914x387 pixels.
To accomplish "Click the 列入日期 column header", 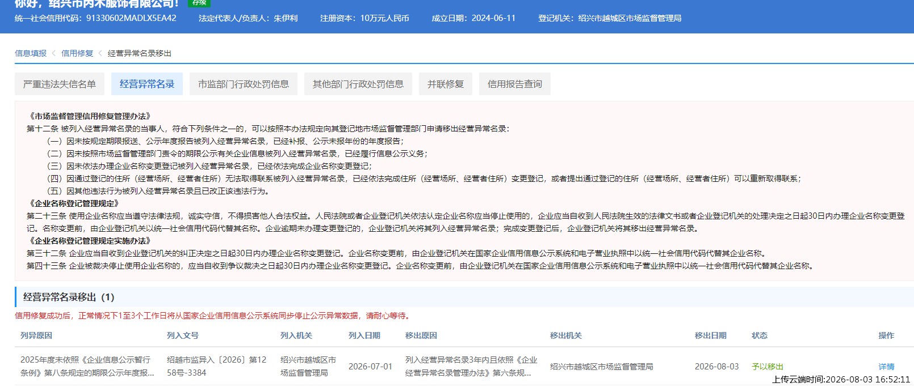I will pos(364,335).
